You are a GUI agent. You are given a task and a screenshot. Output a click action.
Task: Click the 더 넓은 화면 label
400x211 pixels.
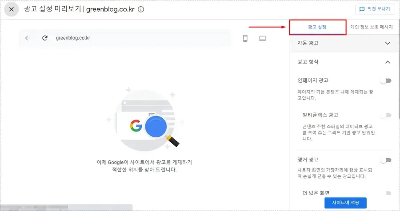(316, 193)
